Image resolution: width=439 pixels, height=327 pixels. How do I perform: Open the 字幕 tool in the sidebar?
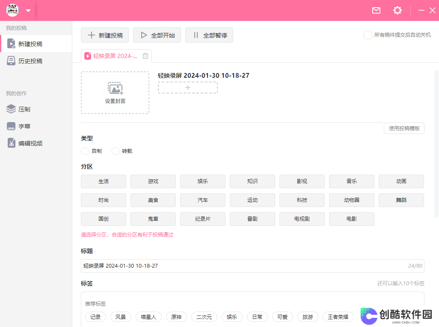(36, 126)
